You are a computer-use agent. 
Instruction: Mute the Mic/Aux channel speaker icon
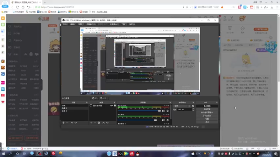tap(163, 111)
